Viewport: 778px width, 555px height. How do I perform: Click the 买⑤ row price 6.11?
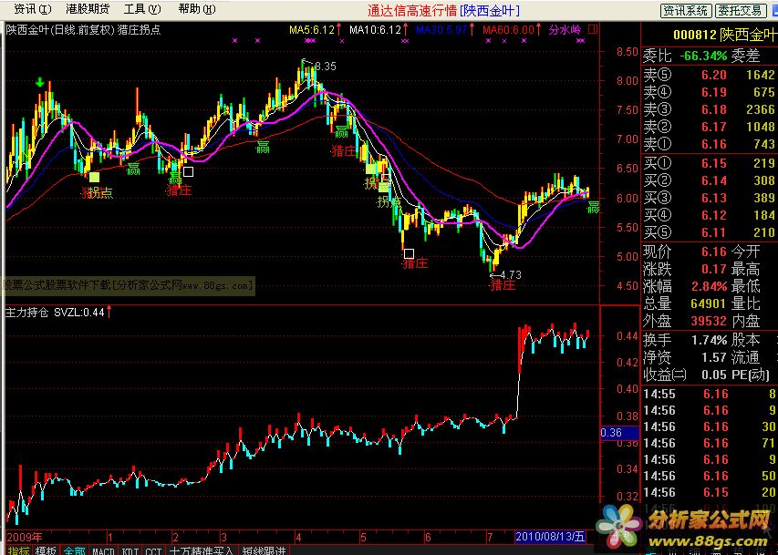[x=713, y=232]
